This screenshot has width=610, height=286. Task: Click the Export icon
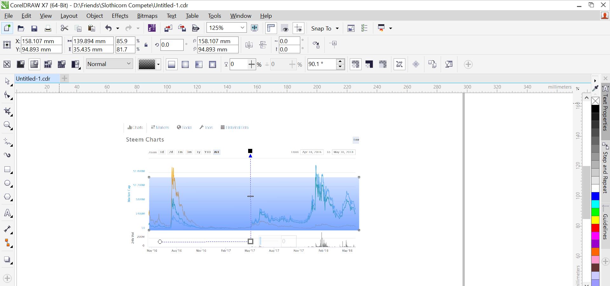[182, 28]
